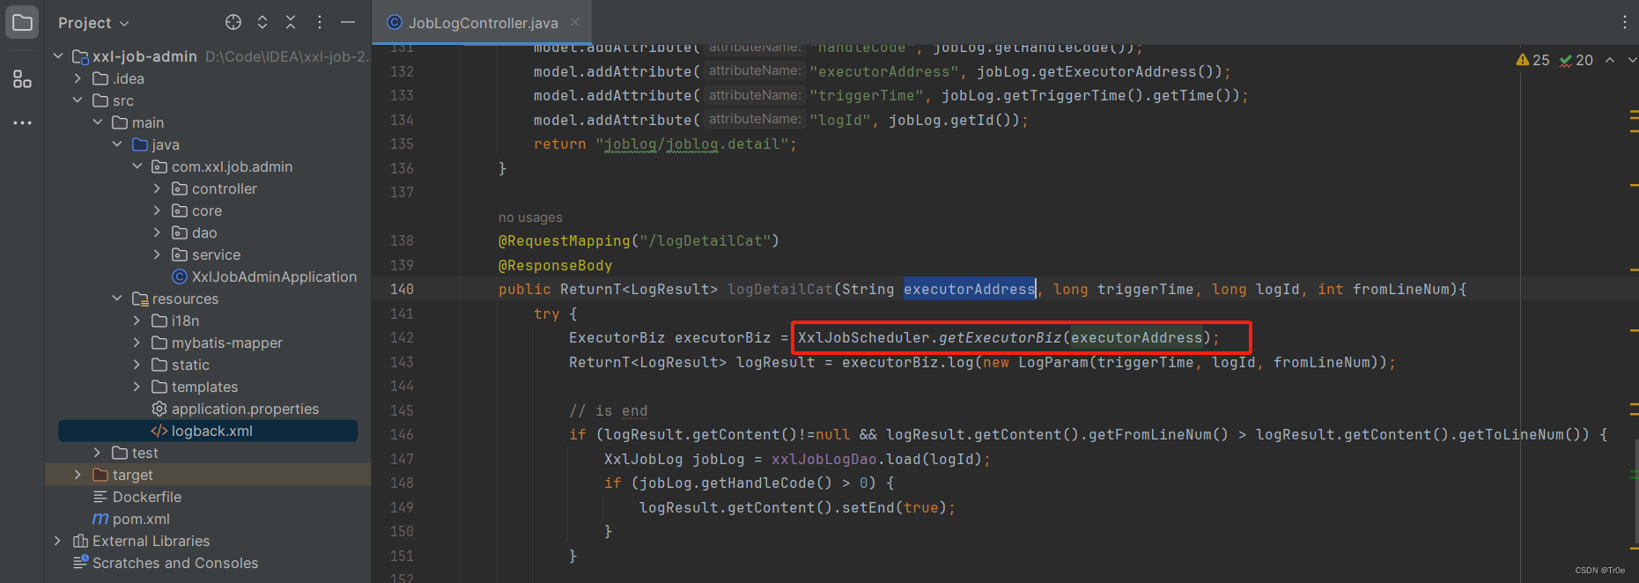1639x583 pixels.
Task: Expand the .idea folder
Action: pyautogui.click(x=78, y=78)
